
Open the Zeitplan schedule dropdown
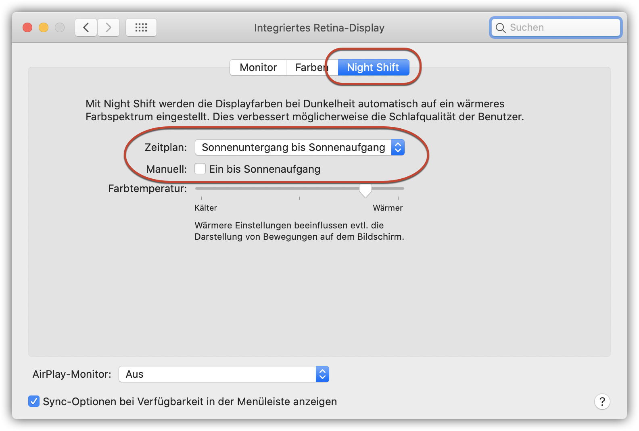pos(299,147)
